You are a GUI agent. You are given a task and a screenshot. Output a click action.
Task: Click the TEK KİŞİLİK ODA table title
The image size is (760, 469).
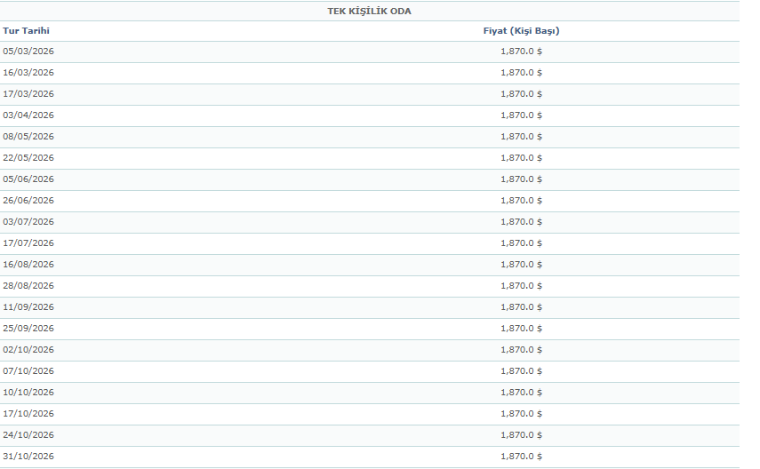tap(369, 12)
